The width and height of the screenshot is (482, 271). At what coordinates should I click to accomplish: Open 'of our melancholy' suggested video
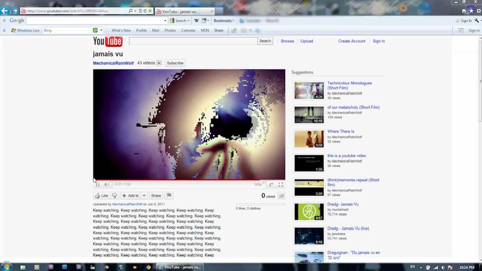click(353, 107)
